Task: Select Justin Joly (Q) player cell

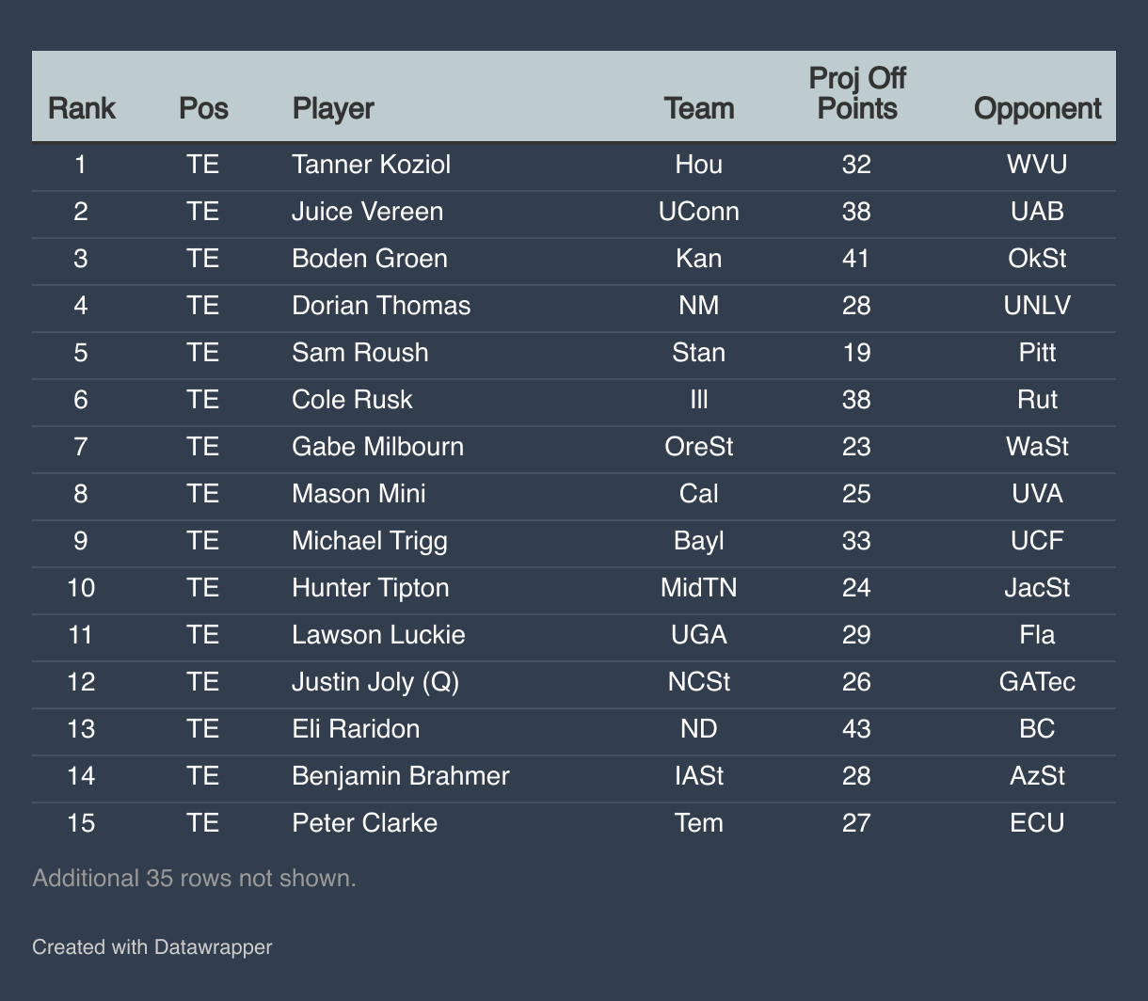Action: coord(375,682)
